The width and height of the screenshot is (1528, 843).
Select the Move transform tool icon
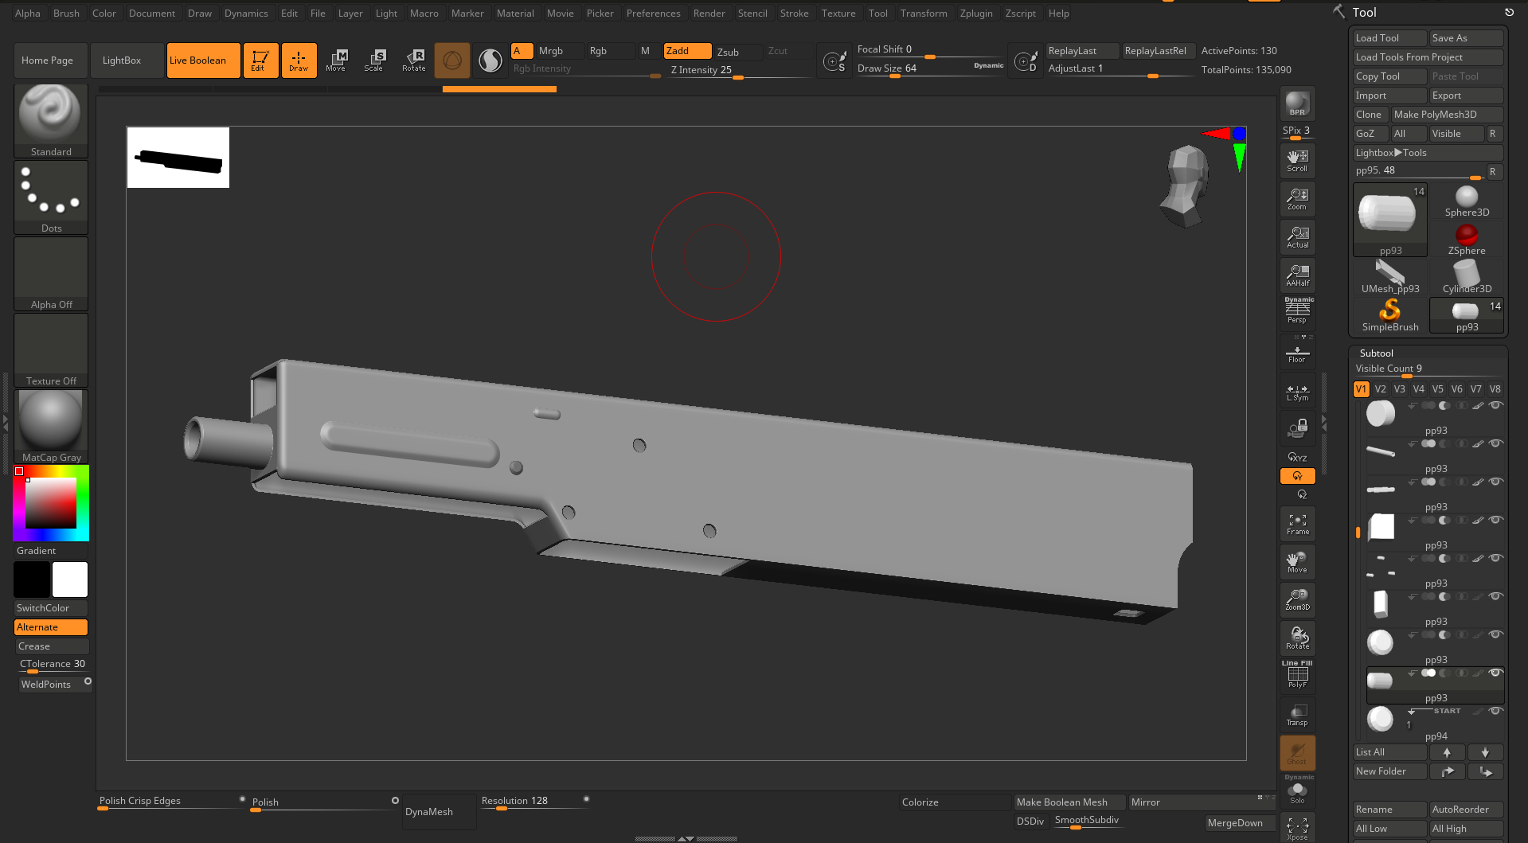(336, 60)
